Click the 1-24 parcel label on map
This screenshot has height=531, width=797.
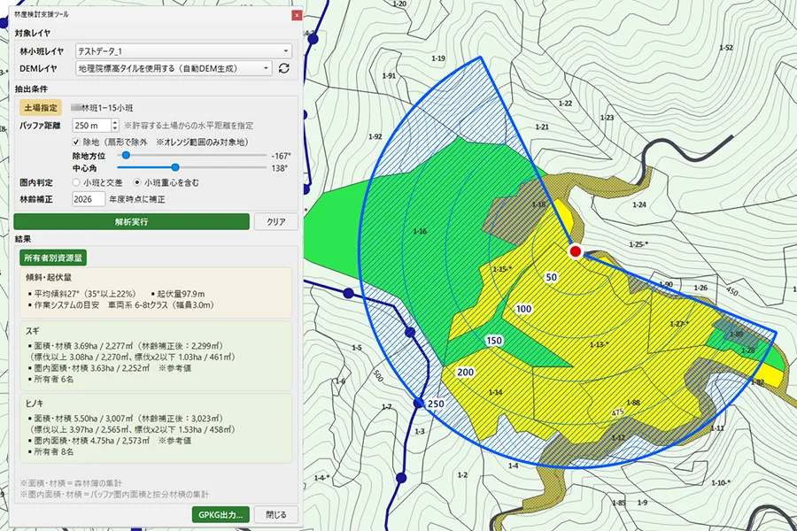639,204
